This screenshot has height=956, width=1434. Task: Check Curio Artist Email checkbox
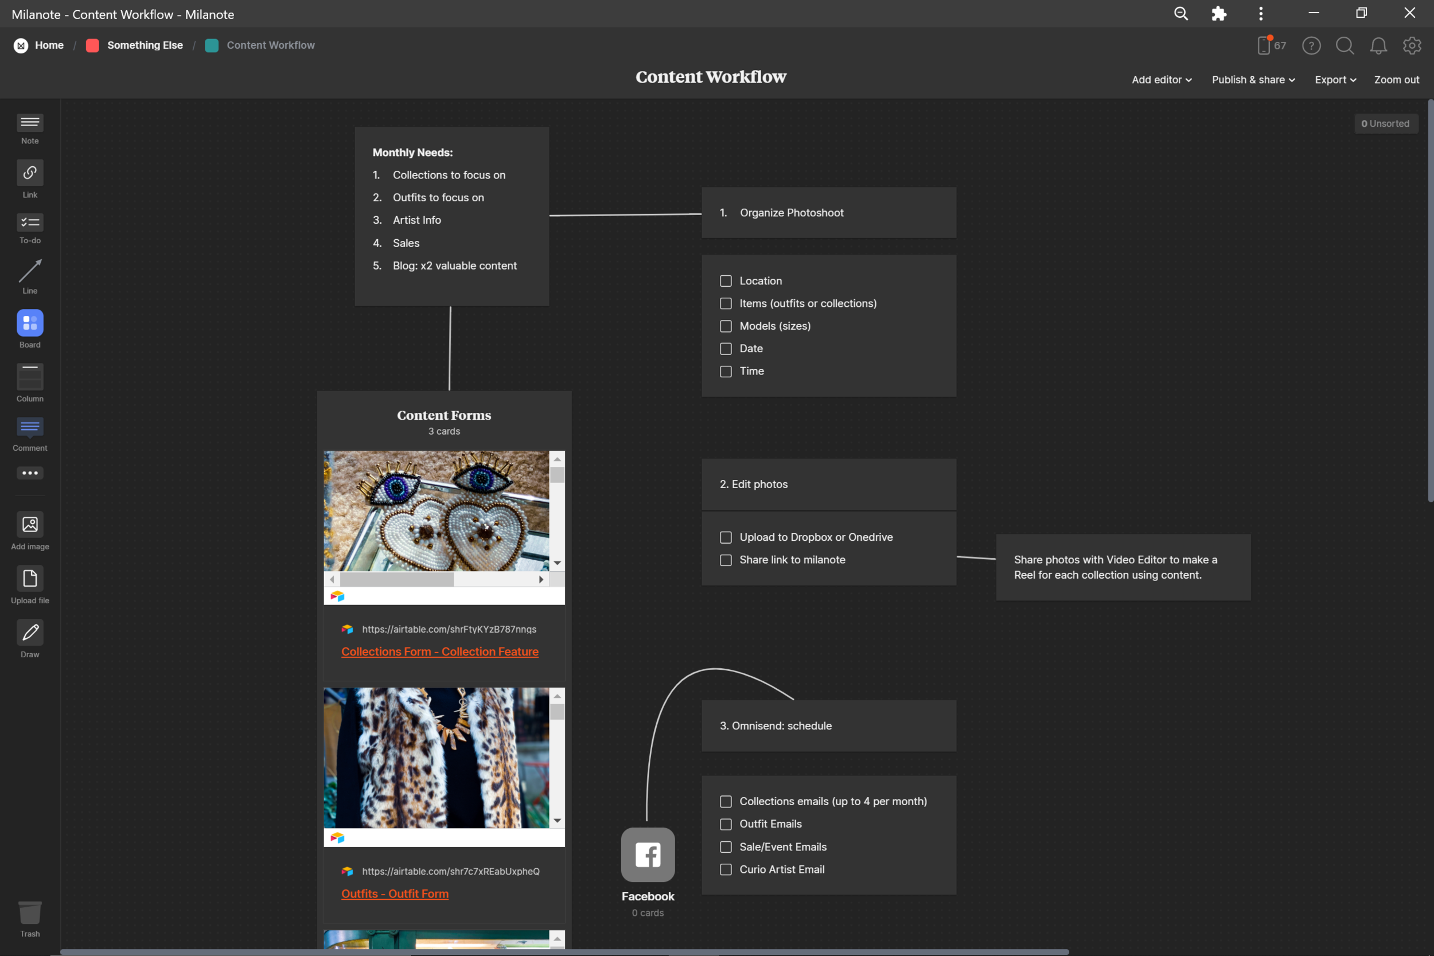[x=726, y=869]
